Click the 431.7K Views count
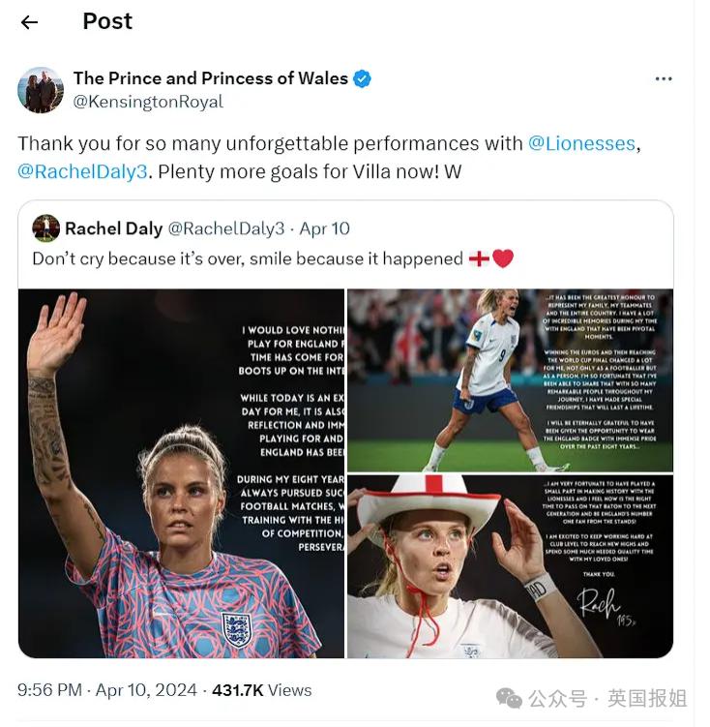Image resolution: width=710 pixels, height=727 pixels. pos(262,690)
